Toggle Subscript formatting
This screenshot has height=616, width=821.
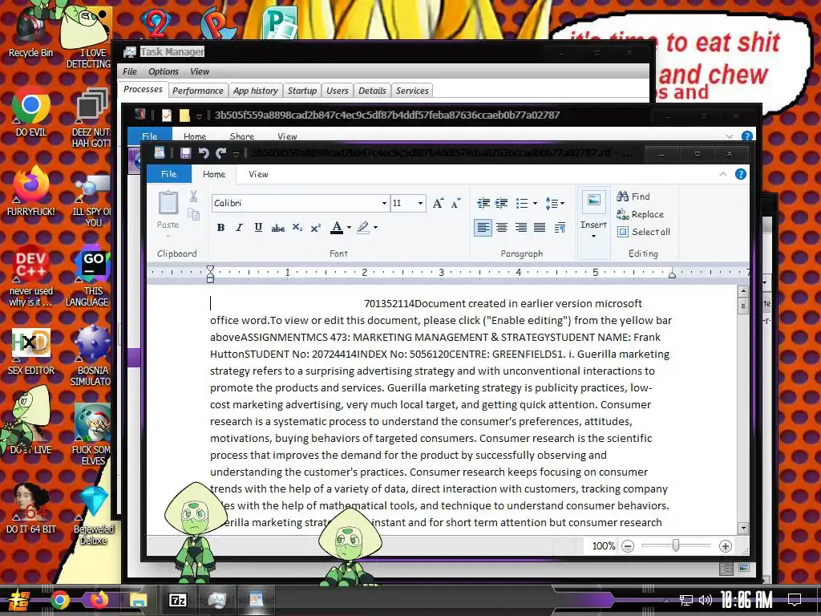click(297, 227)
